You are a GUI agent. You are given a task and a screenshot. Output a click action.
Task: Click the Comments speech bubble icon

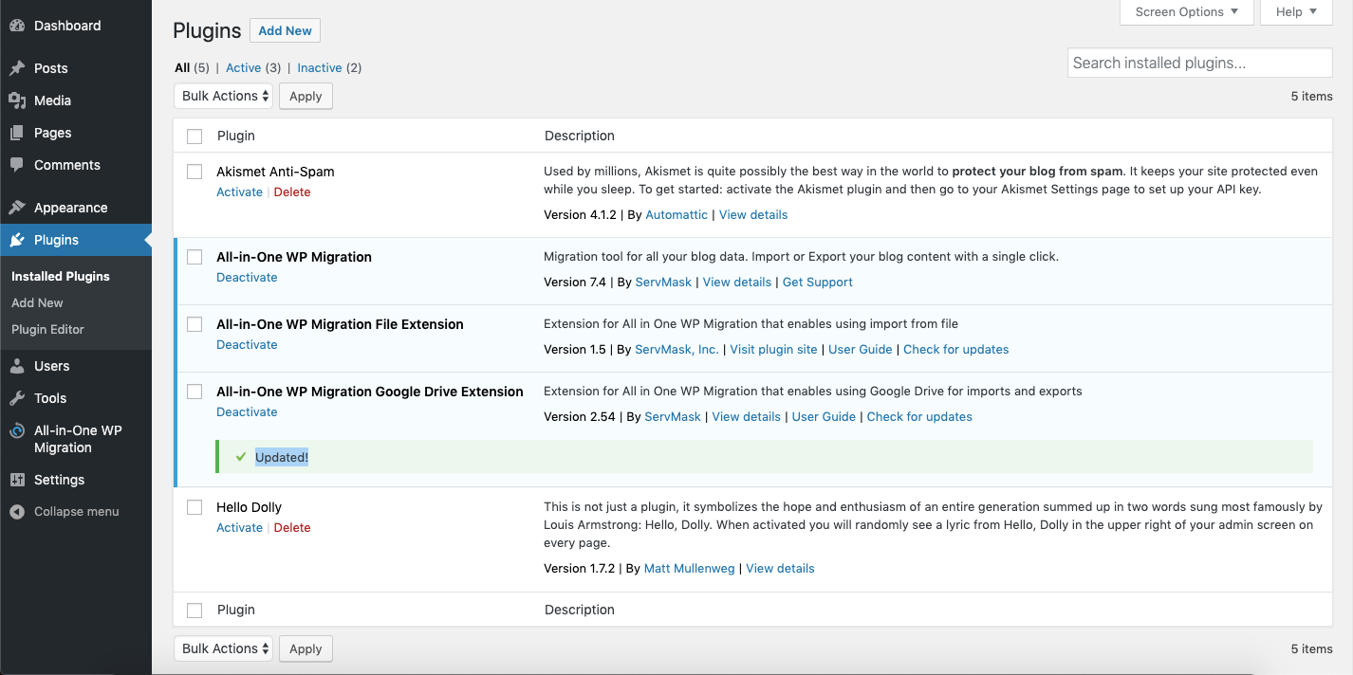tap(17, 165)
